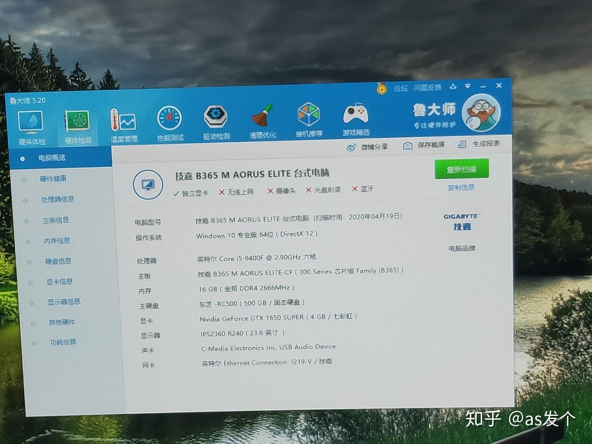Click Ethernet Connection I219-V value
The height and width of the screenshot is (444, 592).
click(x=266, y=363)
